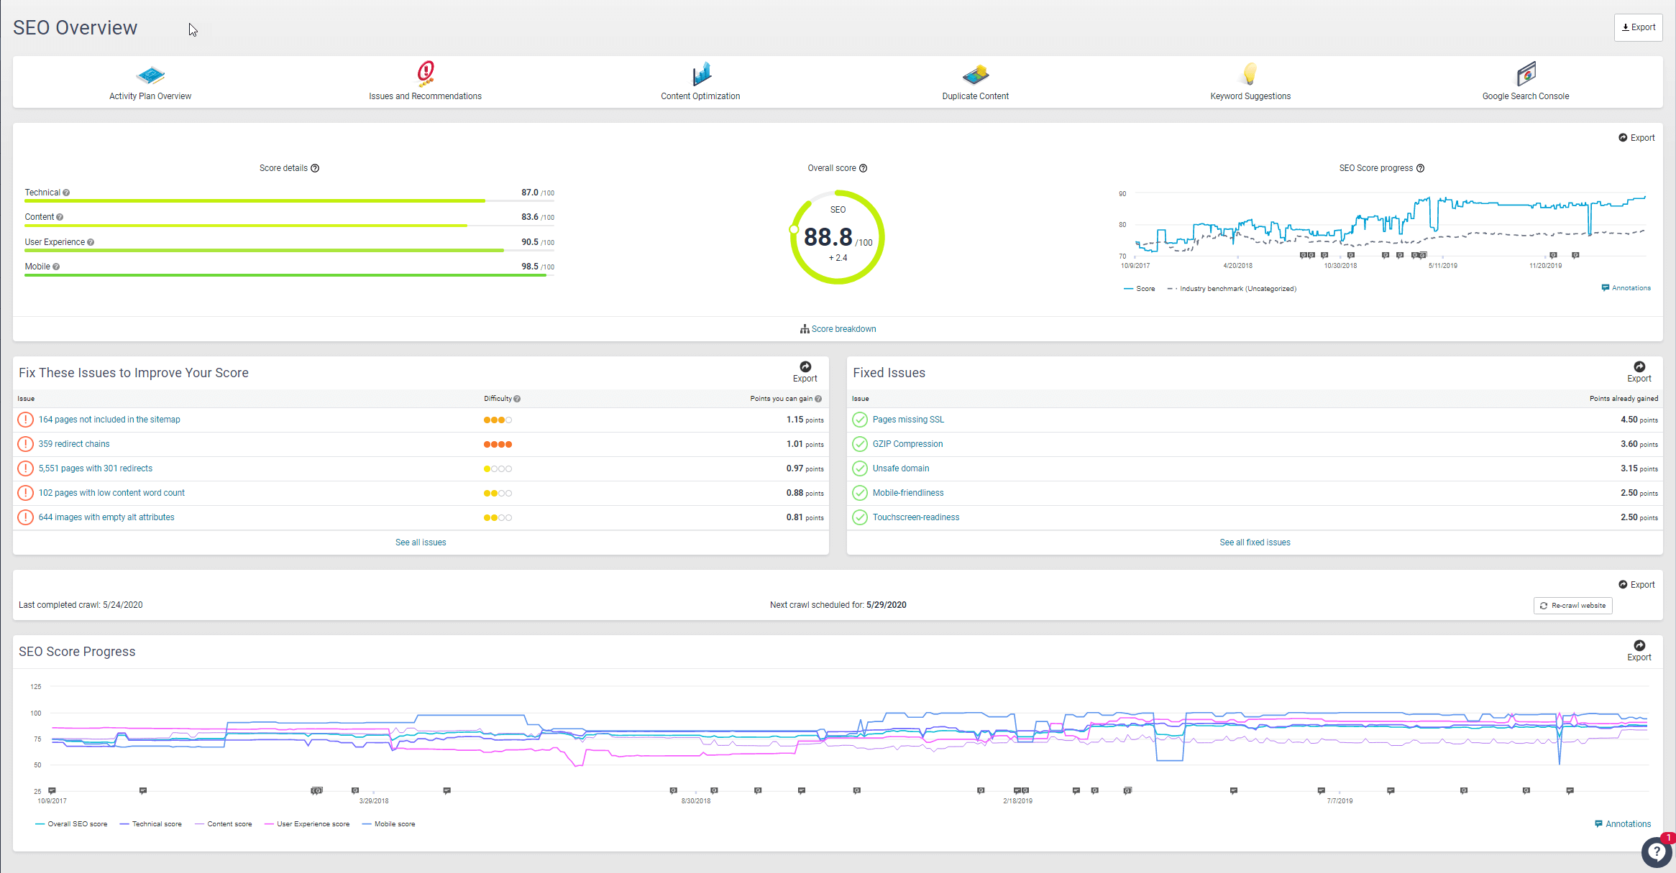
Task: Expand See all fixed issues list
Action: tap(1255, 542)
